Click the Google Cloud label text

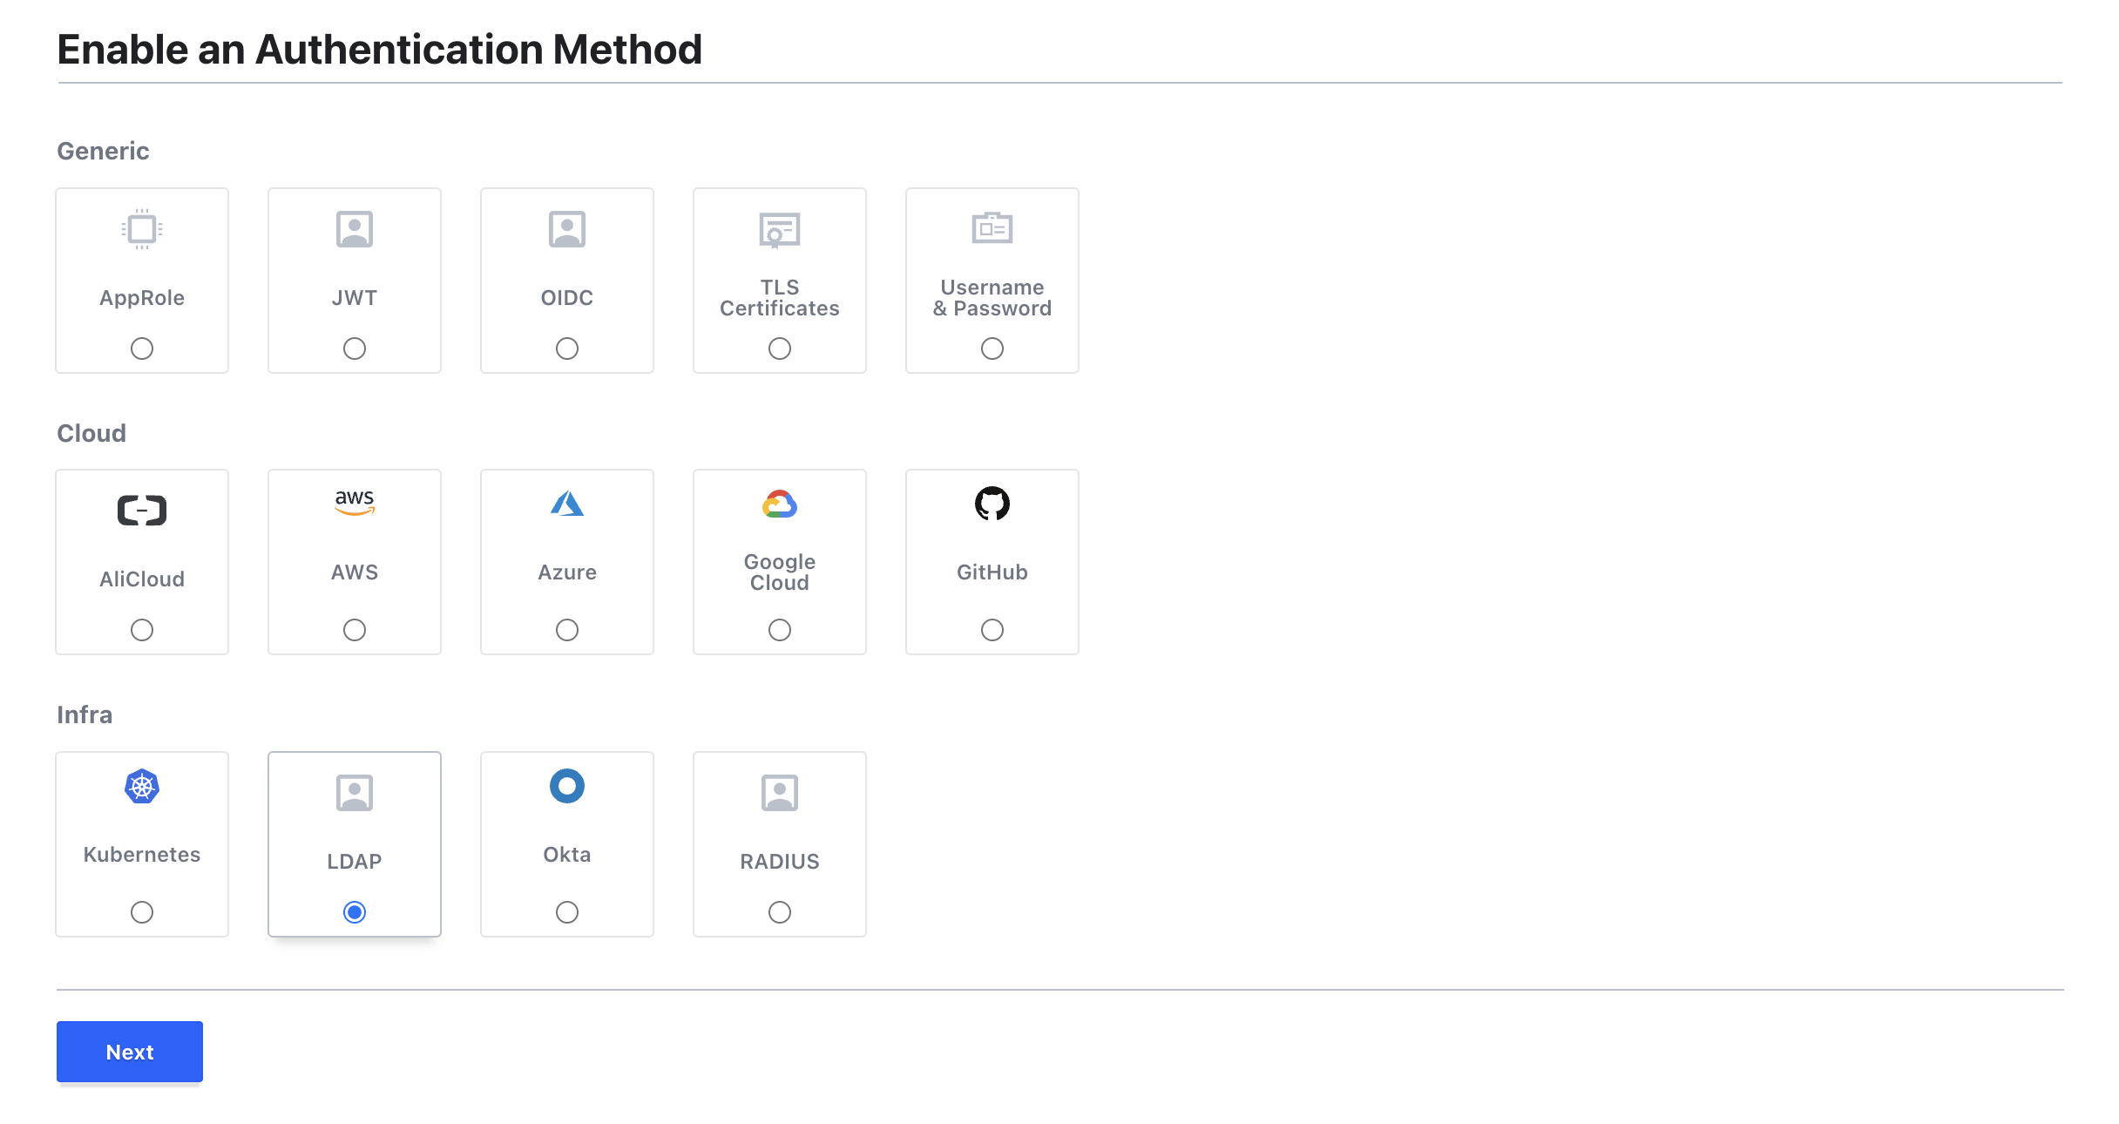pos(780,572)
